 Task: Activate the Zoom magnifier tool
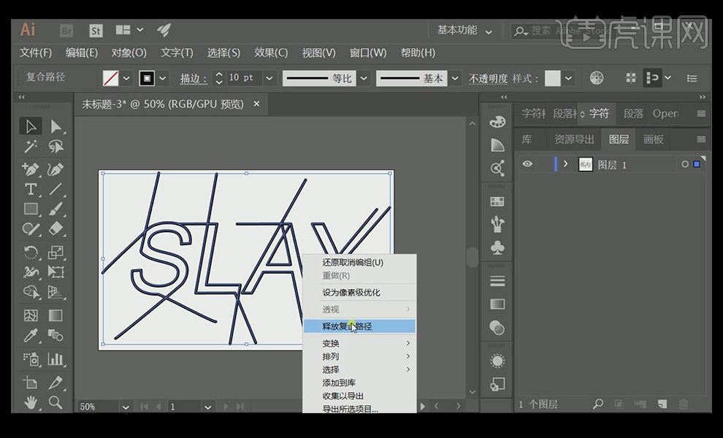coord(55,402)
